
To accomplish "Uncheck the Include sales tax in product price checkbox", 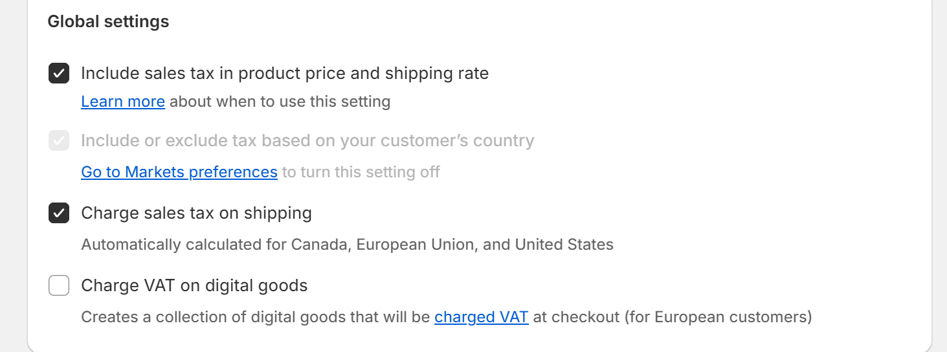I will point(59,73).
